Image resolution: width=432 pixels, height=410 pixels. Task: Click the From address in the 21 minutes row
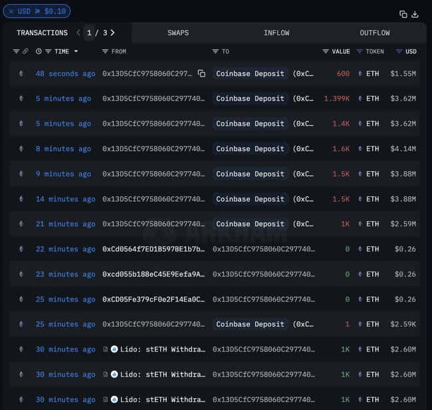(154, 224)
